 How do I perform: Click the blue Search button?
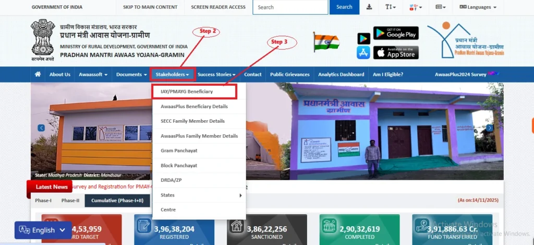click(344, 7)
